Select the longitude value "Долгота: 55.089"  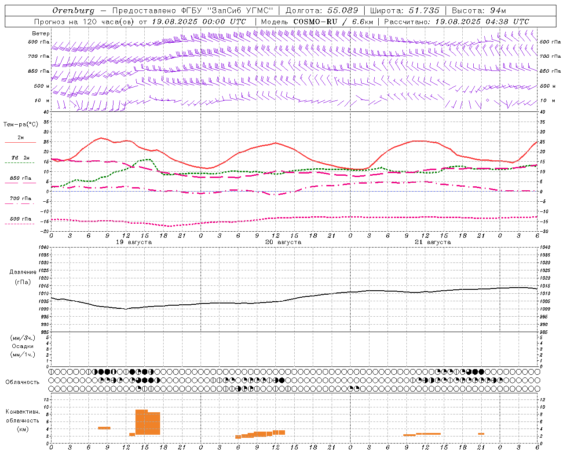click(x=322, y=11)
